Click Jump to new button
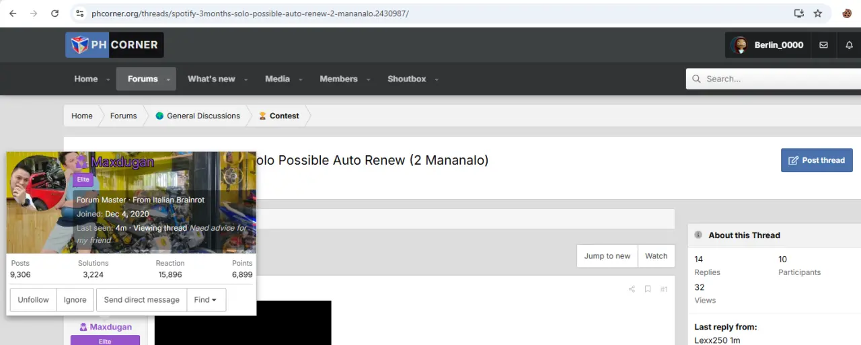The image size is (861, 345). point(607,256)
